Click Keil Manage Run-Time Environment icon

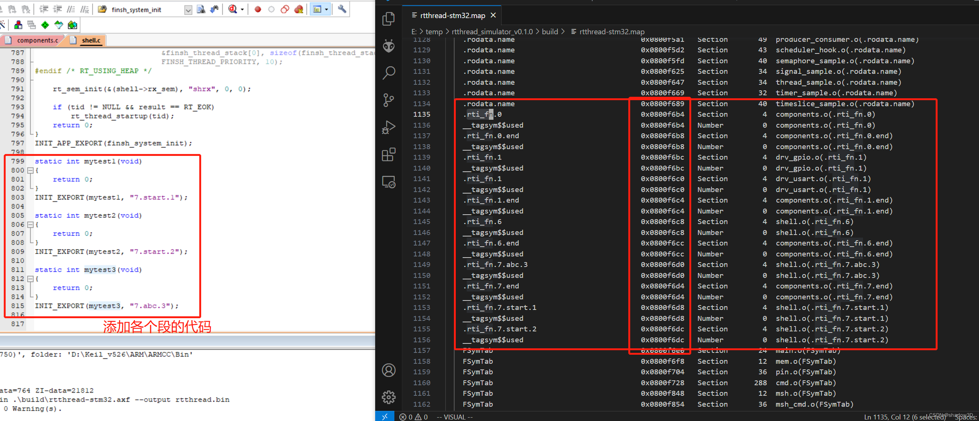(x=59, y=25)
